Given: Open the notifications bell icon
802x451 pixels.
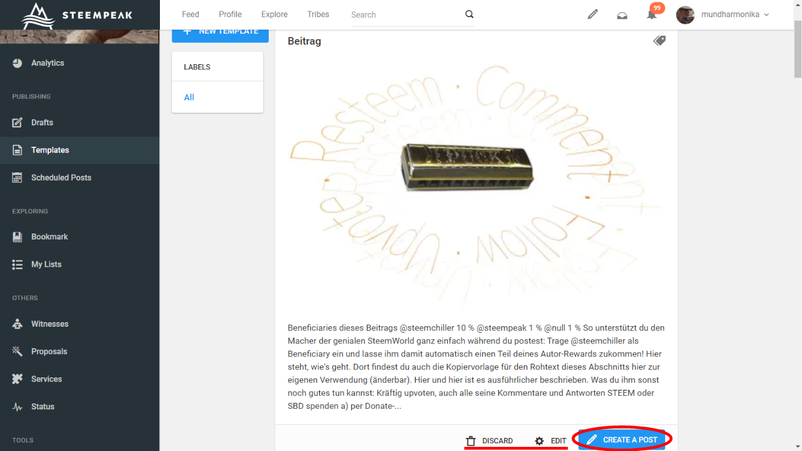Looking at the screenshot, I should pyautogui.click(x=652, y=15).
